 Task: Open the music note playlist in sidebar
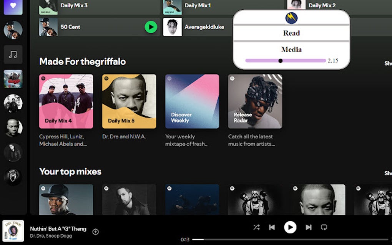13,55
